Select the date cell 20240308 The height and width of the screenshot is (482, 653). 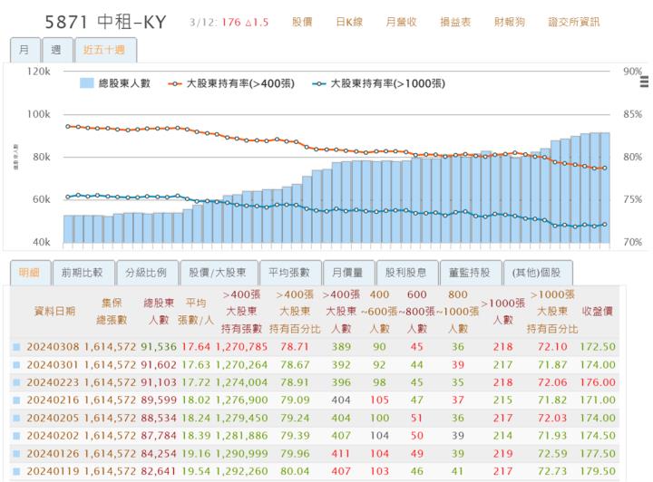click(x=53, y=347)
